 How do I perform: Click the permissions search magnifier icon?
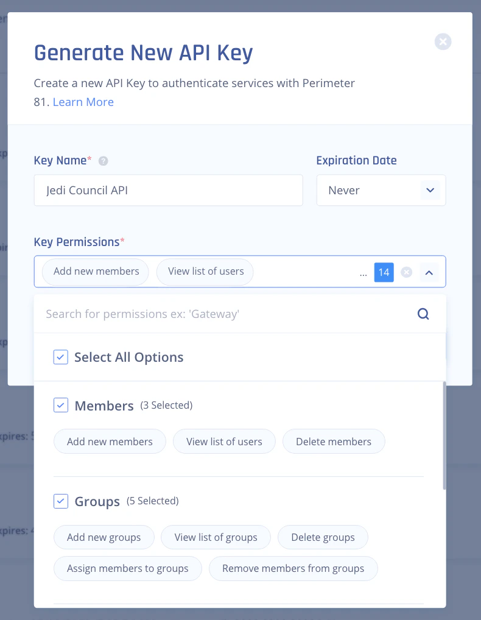click(423, 314)
